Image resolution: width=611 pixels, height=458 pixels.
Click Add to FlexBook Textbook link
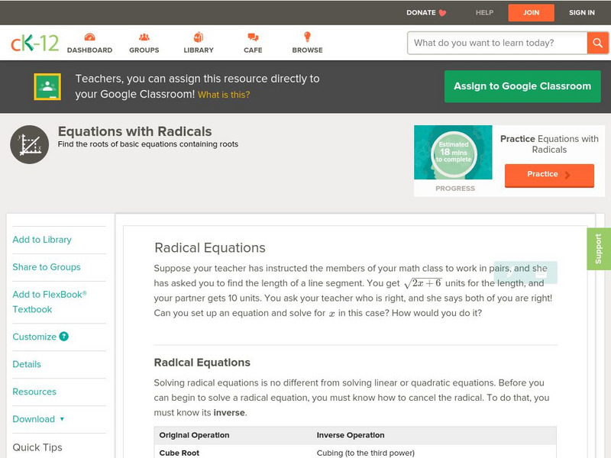50,302
